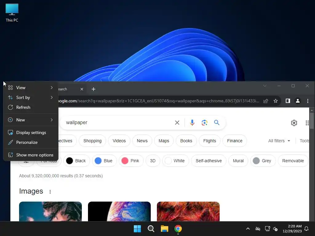Expand the Sort by submenu

(30, 97)
